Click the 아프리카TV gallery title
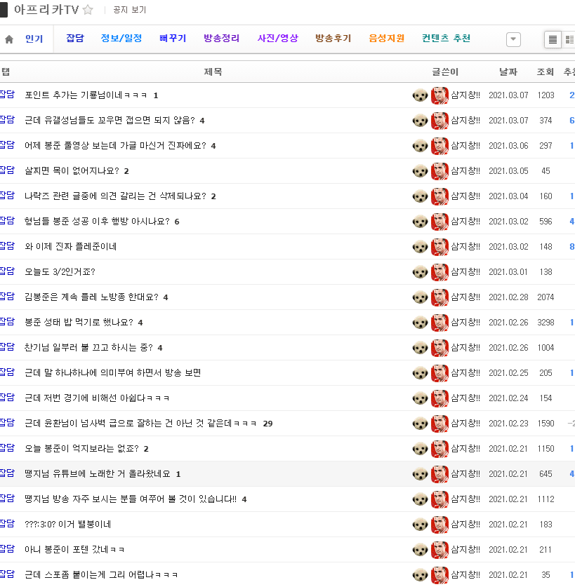Viewport: 575px width, 587px height. [x=46, y=9]
